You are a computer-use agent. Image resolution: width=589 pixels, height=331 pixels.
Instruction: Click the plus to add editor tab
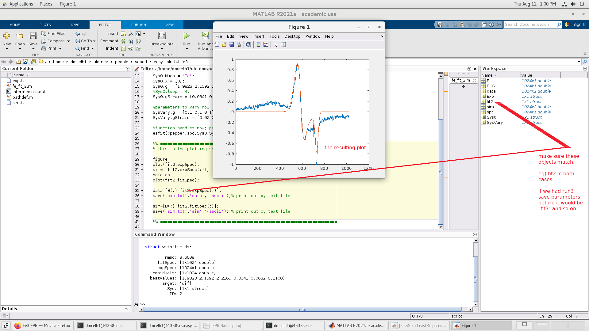coord(463,87)
